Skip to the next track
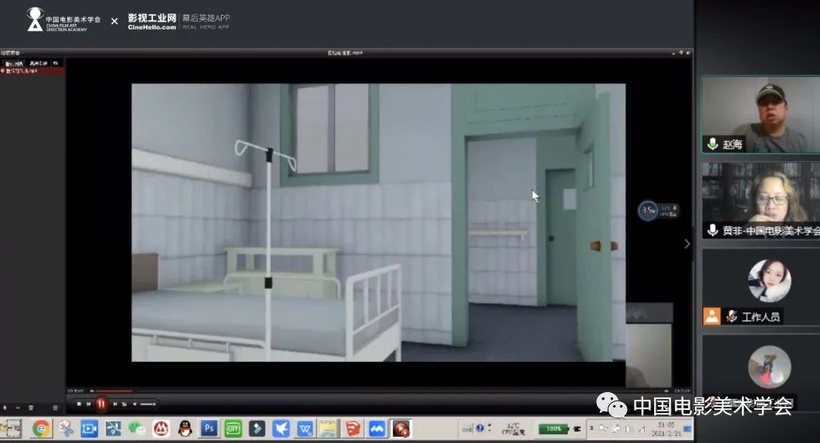The width and height of the screenshot is (820, 443). [115, 404]
